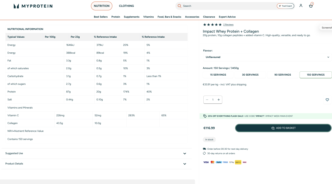The height and width of the screenshot is (184, 332).
Task: Click the Myprotein logo
Action: (33, 6)
